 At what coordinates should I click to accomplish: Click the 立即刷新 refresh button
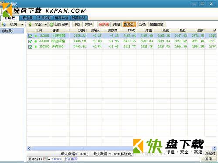coord(59,24)
